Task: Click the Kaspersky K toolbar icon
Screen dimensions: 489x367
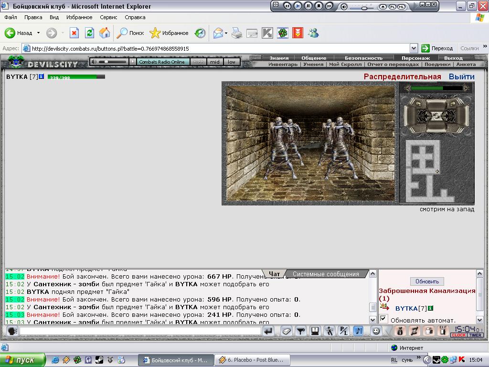Action: tap(267, 33)
